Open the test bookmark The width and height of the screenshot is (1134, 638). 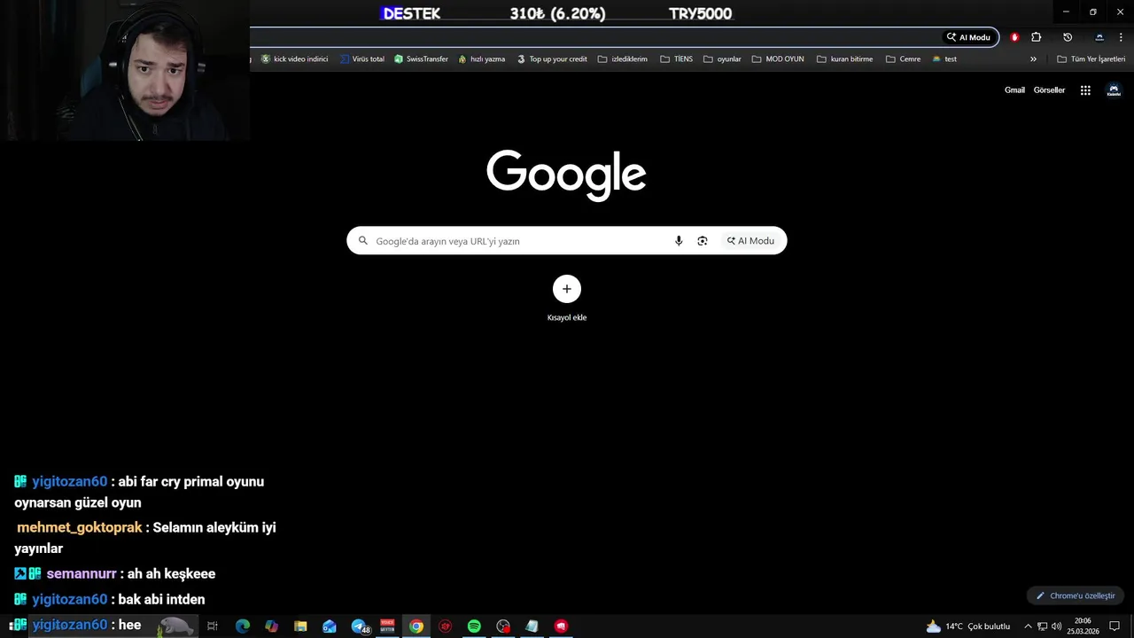click(x=944, y=59)
